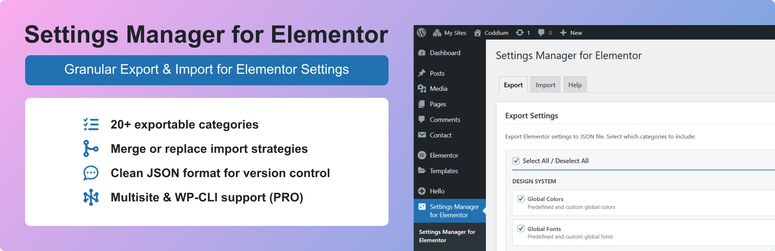Switch to the Help tab
Screen dimensions: 775x251
click(x=575, y=85)
